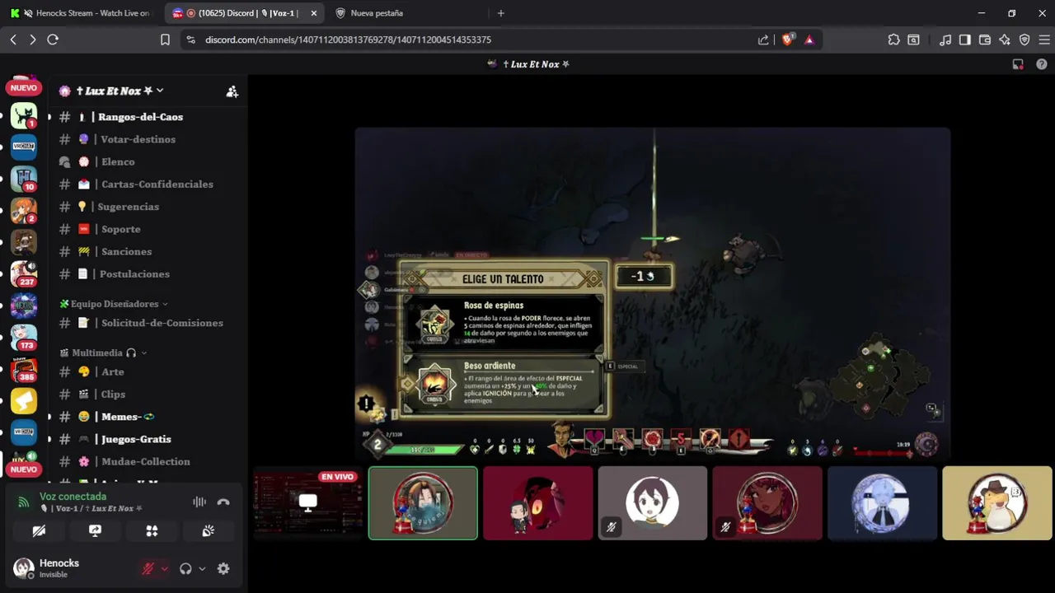Open the Brave Rewards triangle icon
The width and height of the screenshot is (1055, 593).
pos(809,40)
